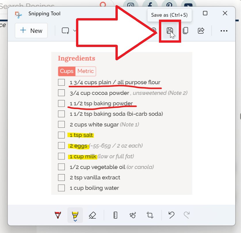Viewport: 241px width, 233px height.
Task: Check the 1 cup boiling water box
Action: (x=61, y=188)
